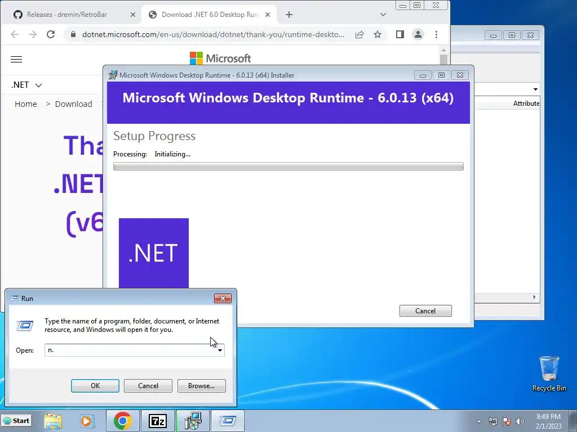Screen dimensions: 577x432
Task: Click the Home breadcrumb link
Action: pos(26,104)
